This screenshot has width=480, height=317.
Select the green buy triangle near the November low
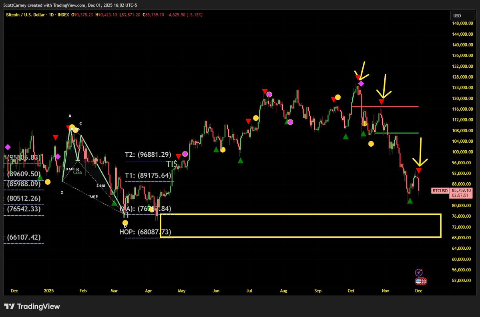click(x=410, y=201)
